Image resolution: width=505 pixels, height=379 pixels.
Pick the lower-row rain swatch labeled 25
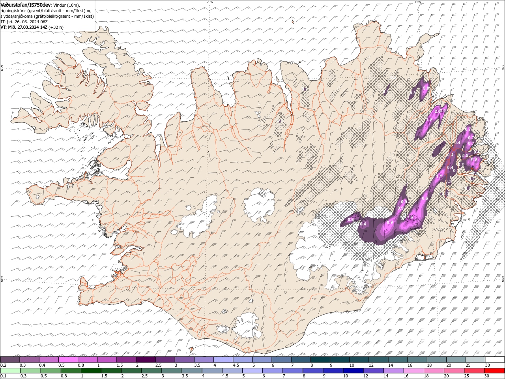(x=475, y=371)
